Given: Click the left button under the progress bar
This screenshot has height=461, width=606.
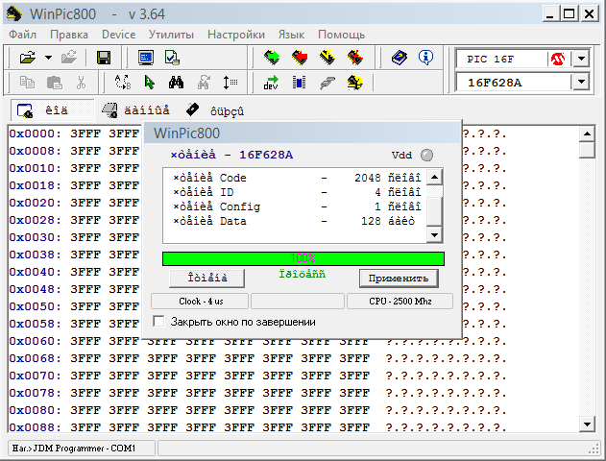Looking at the screenshot, I should pyautogui.click(x=207, y=279).
